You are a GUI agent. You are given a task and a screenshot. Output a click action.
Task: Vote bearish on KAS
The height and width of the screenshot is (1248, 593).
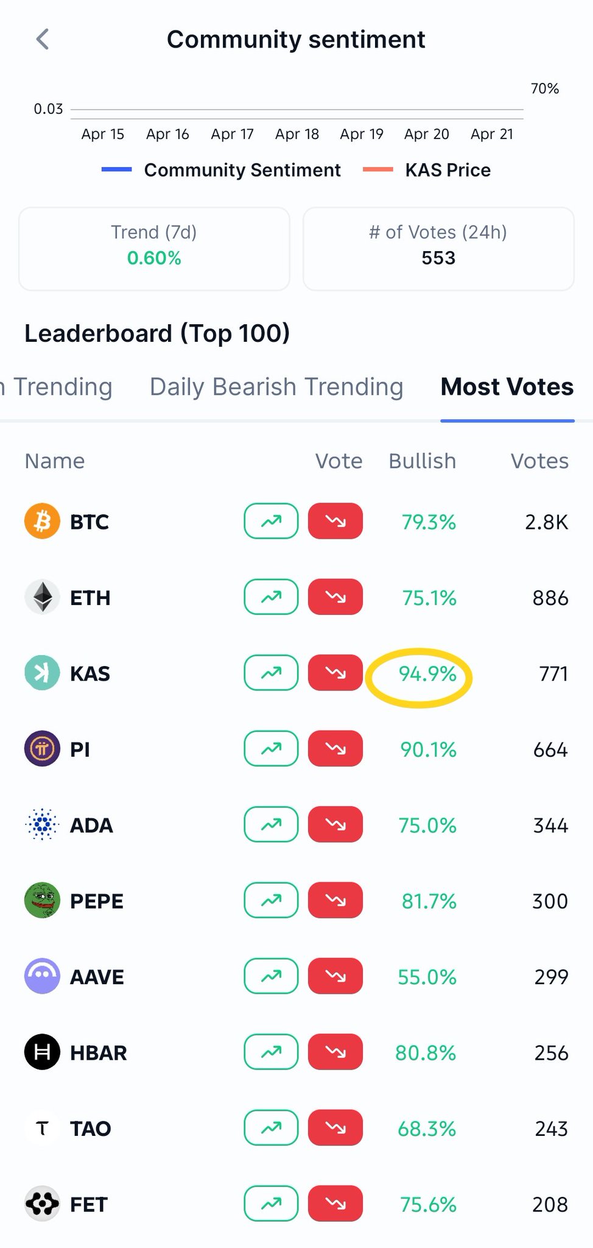coord(335,673)
